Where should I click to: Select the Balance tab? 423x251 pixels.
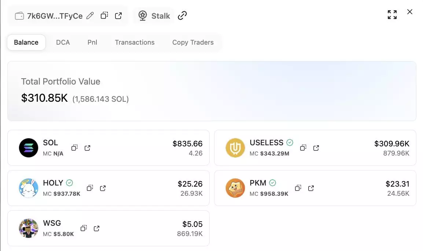tap(26, 42)
